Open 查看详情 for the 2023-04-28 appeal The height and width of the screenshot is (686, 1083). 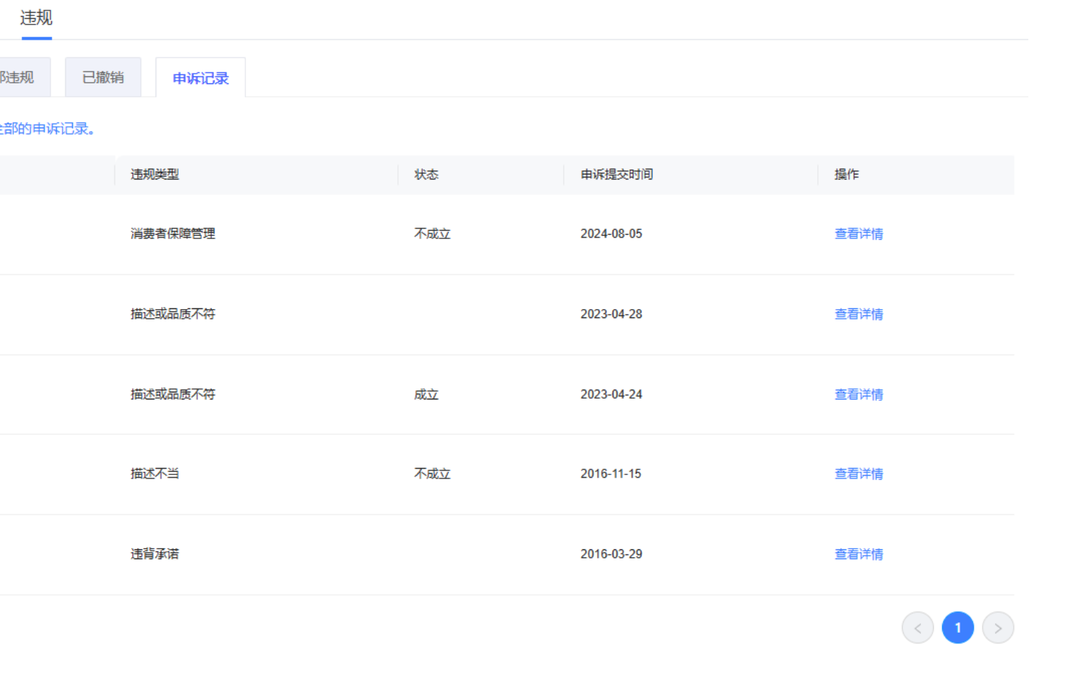click(x=858, y=314)
